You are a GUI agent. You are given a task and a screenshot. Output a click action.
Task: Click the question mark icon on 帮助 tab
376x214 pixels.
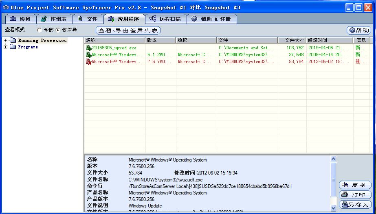pyautogui.click(x=194, y=19)
